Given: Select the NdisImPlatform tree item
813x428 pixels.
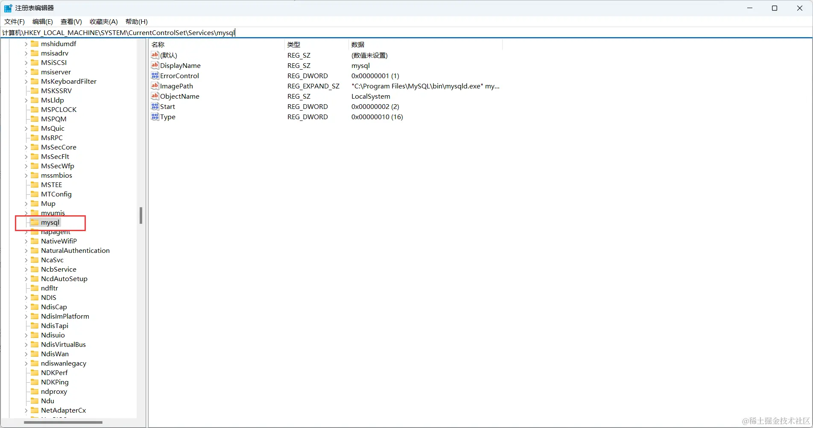Looking at the screenshot, I should (x=65, y=316).
